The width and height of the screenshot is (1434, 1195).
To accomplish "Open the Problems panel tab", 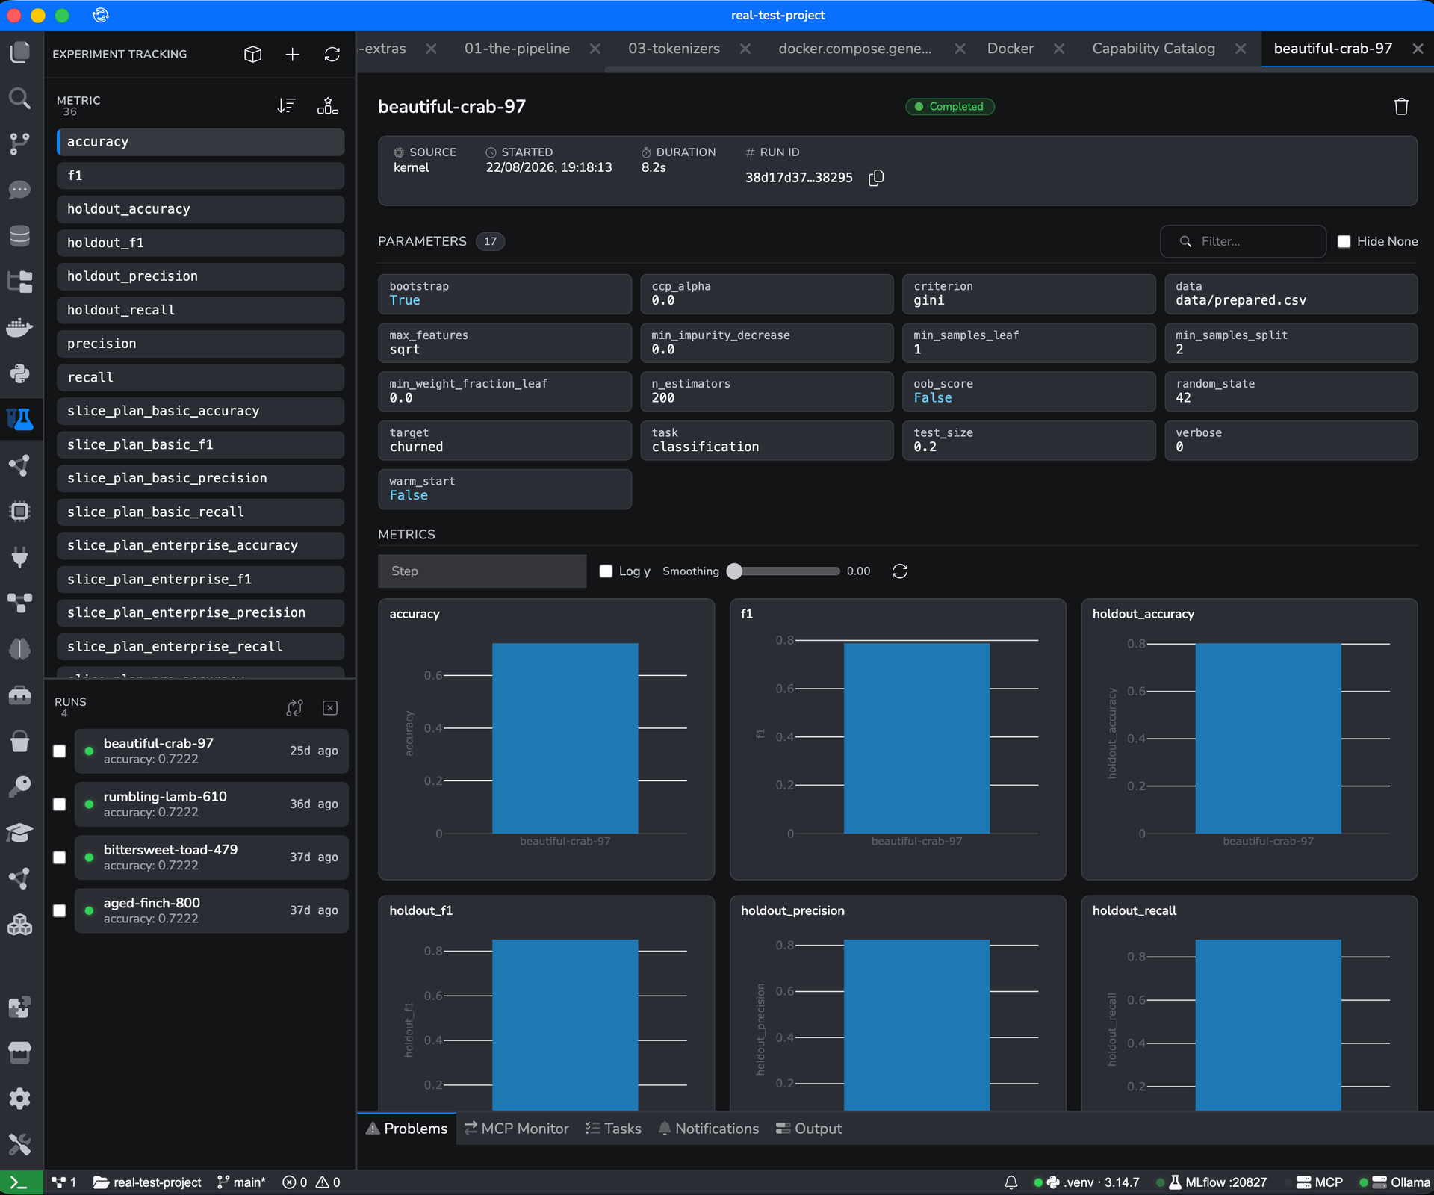I will [x=407, y=1129].
